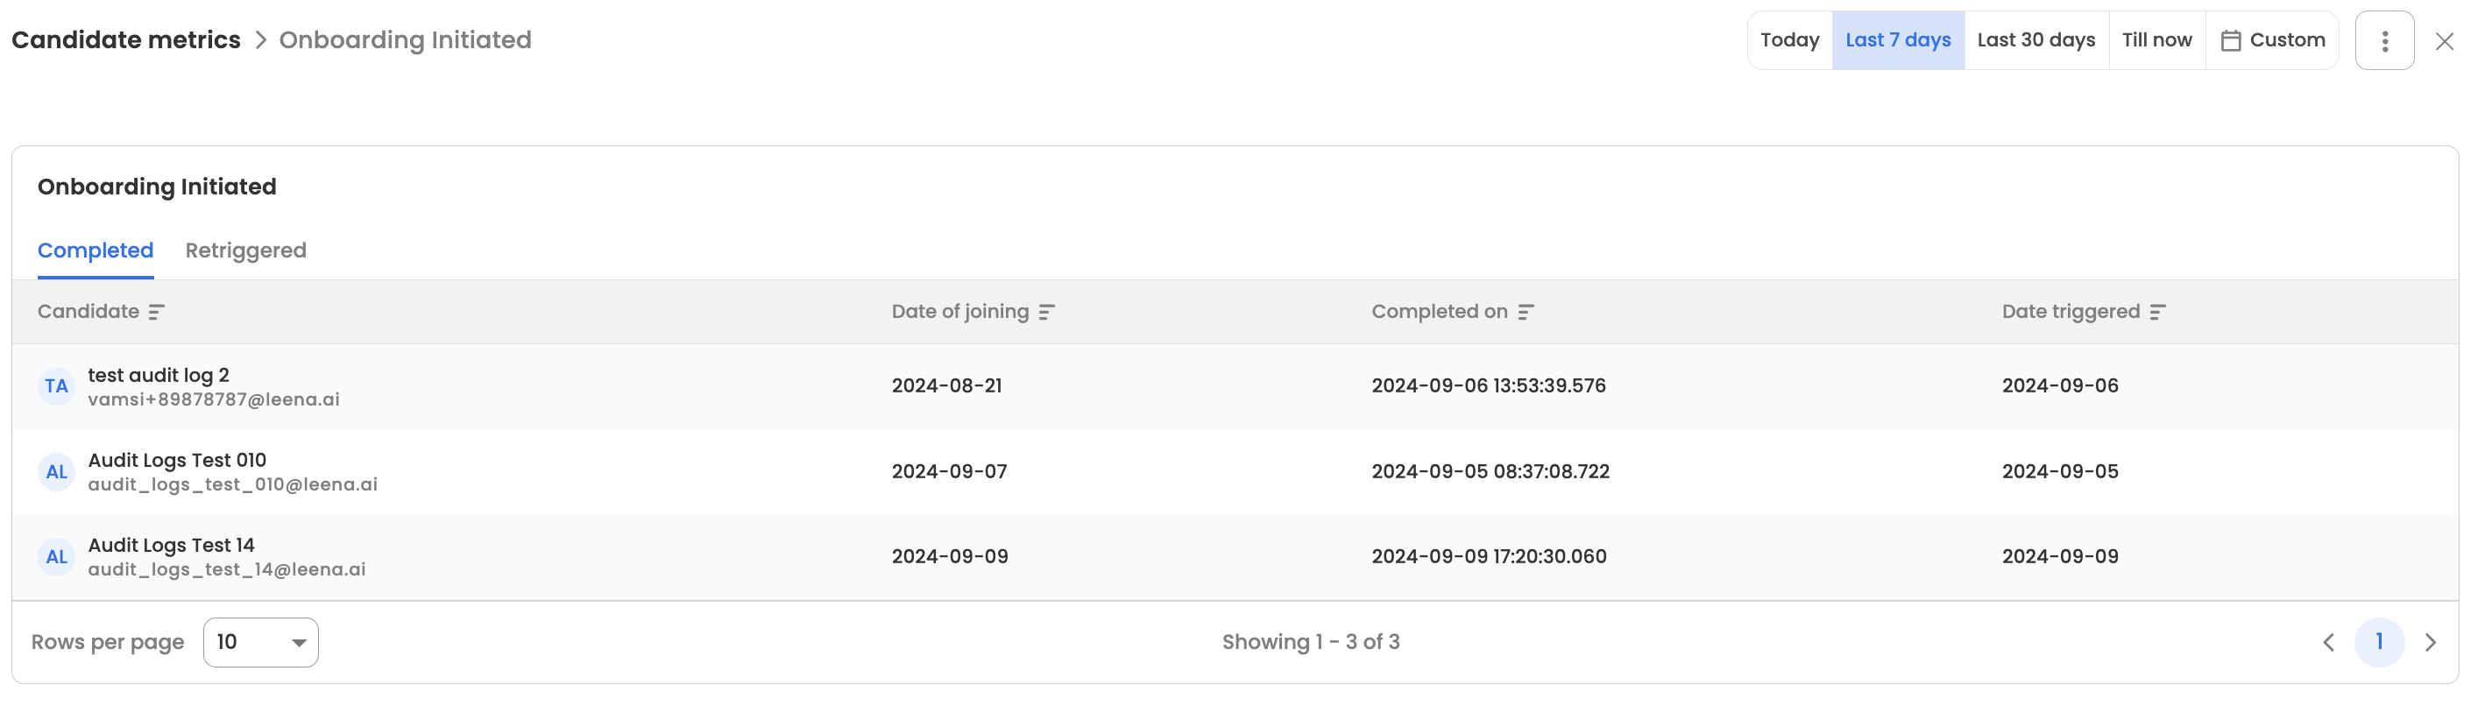This screenshot has width=2485, height=706.
Task: Sort by Completed on icon
Action: coord(1526,313)
